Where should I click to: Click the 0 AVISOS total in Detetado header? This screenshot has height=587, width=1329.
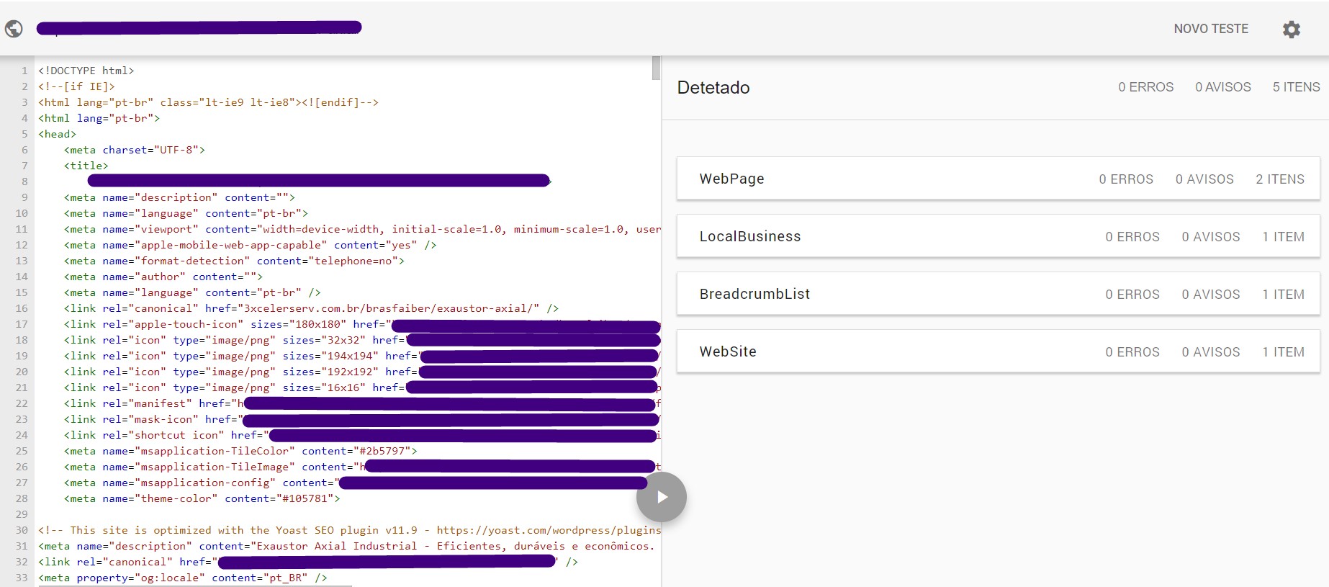(x=1222, y=87)
